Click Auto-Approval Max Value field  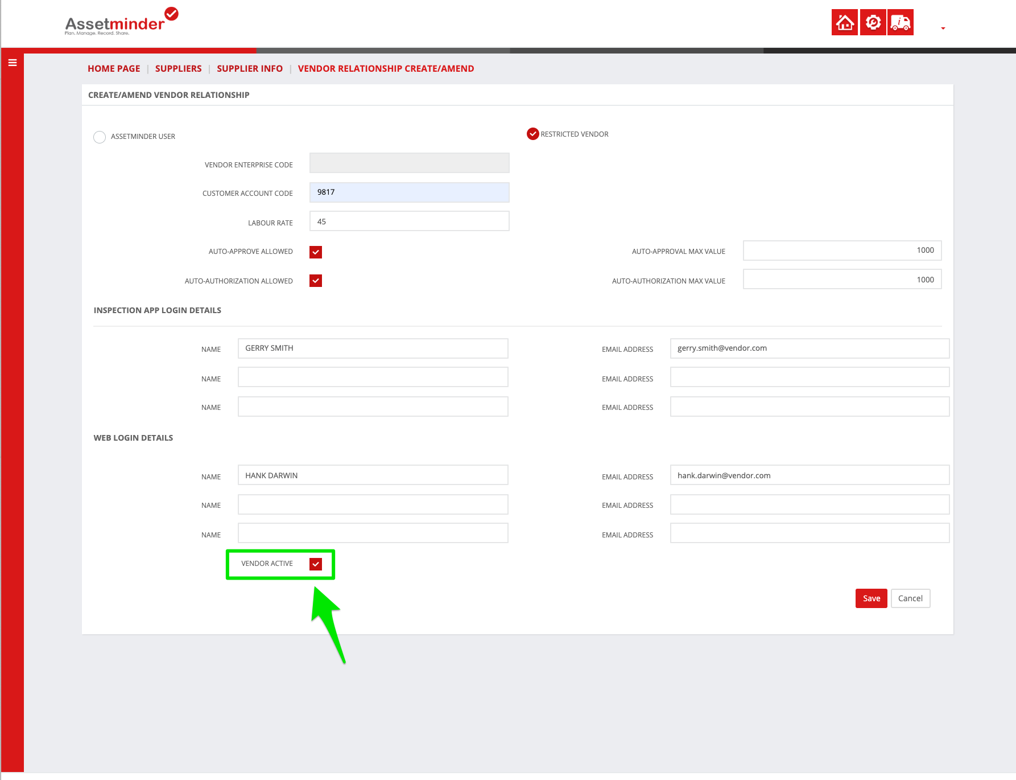tap(842, 251)
